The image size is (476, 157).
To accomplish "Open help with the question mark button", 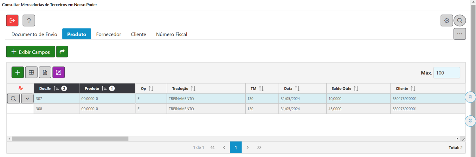I will click(x=29, y=20).
